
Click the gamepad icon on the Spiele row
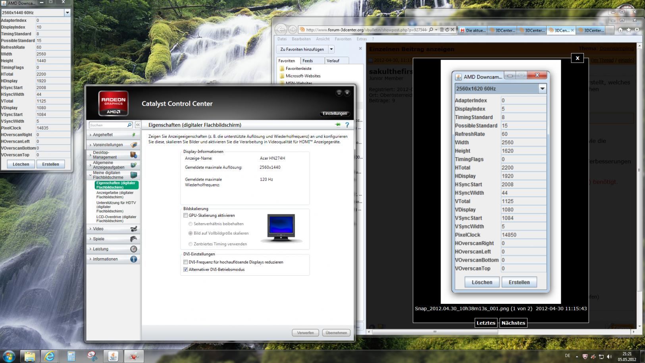click(x=134, y=239)
